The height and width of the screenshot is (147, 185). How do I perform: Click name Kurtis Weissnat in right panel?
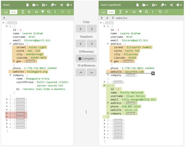pos(132,93)
